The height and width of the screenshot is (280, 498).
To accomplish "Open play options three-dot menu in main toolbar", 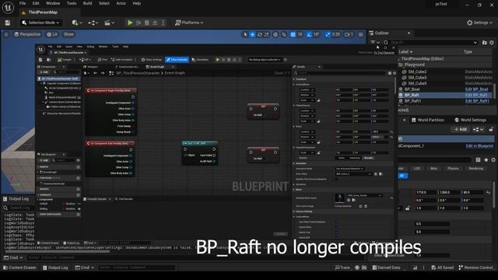I will [163, 23].
